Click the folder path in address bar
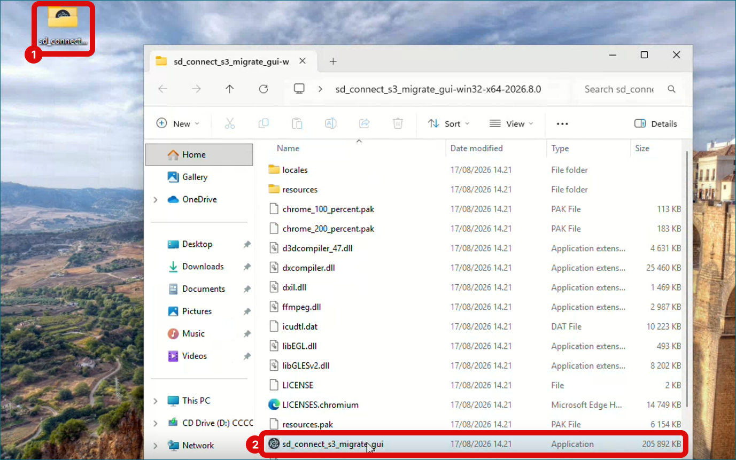The height and width of the screenshot is (460, 736). click(x=438, y=89)
